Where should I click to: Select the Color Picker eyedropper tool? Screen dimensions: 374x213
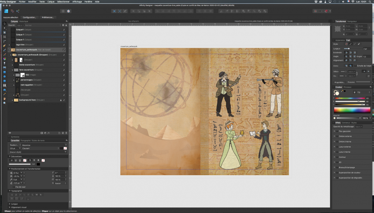tap(5, 94)
